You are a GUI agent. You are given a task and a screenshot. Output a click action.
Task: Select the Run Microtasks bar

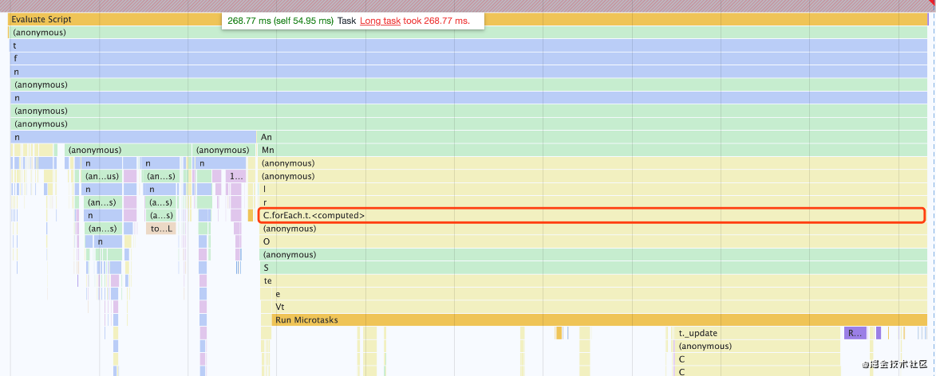point(600,320)
